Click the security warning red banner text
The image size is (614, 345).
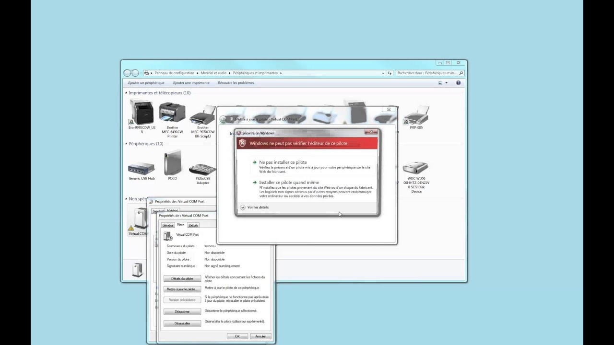[298, 143]
